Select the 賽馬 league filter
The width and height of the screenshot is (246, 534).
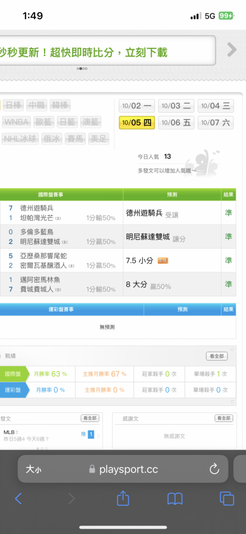coord(76,139)
